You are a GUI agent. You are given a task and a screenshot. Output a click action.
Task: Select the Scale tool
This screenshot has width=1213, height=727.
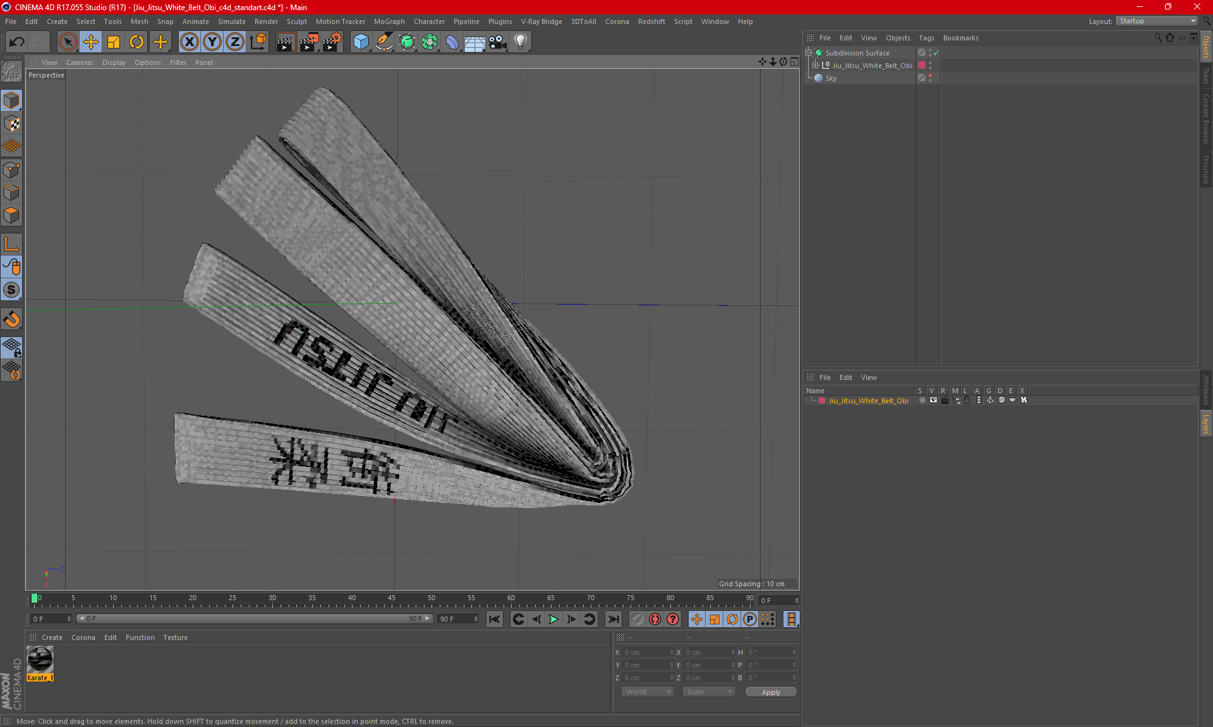click(x=114, y=42)
